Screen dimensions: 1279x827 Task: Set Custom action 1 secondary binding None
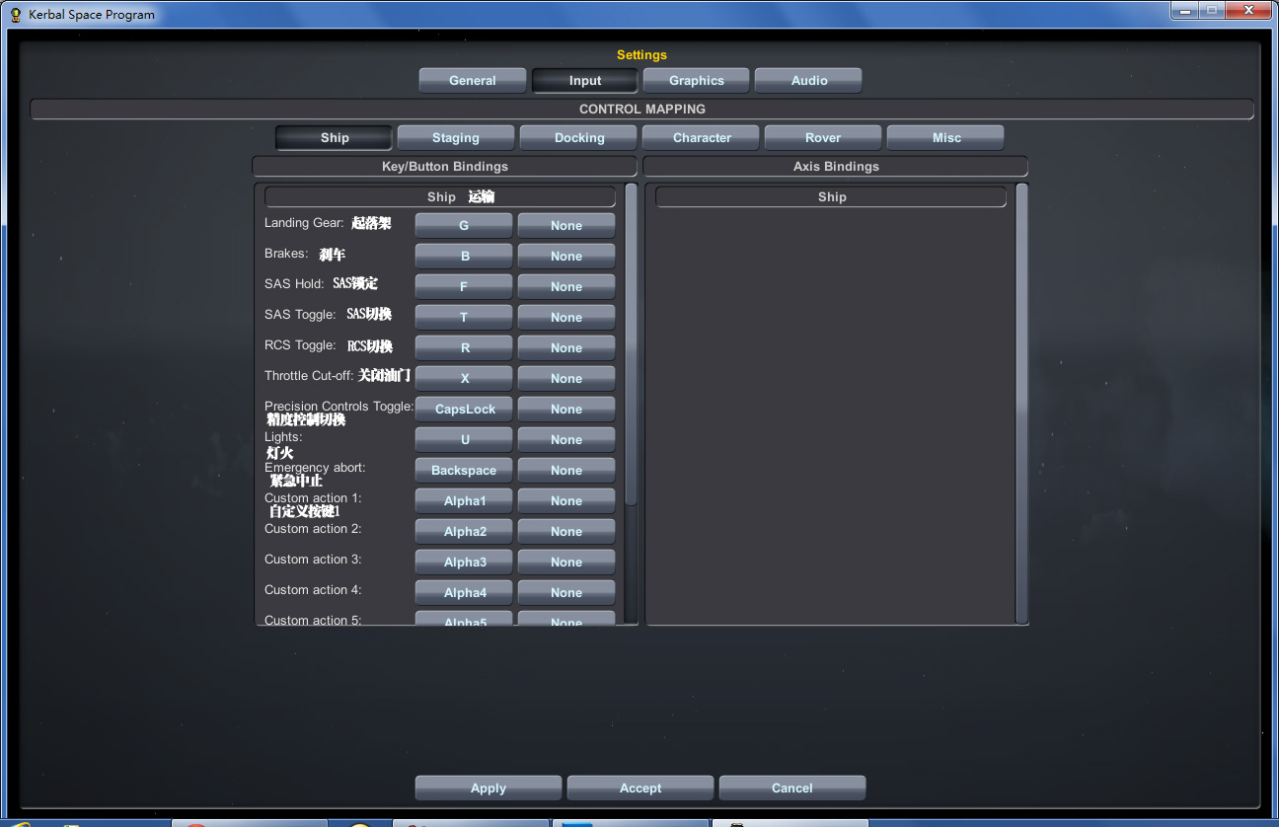(566, 501)
